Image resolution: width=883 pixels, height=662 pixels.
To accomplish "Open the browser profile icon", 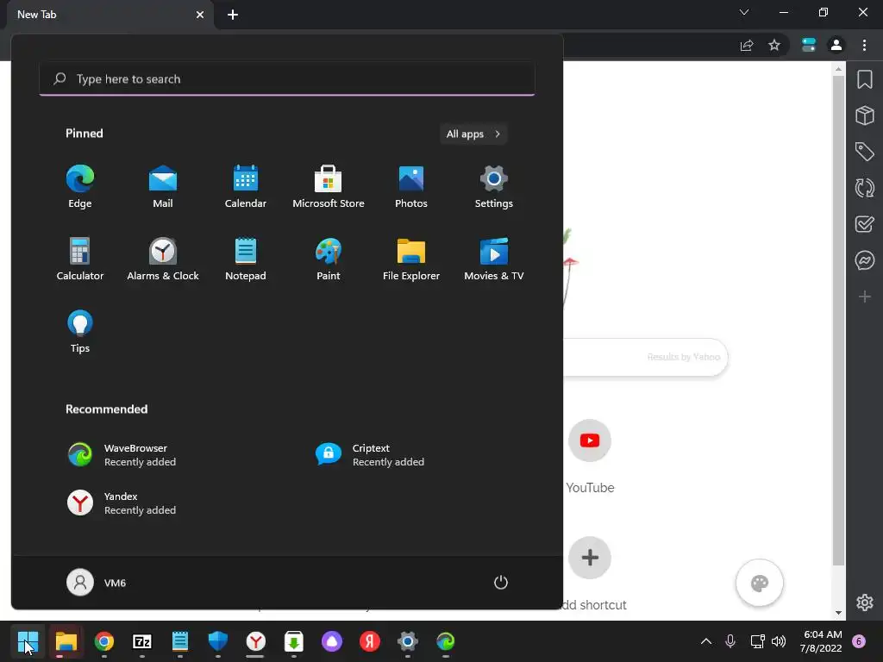I will [836, 45].
